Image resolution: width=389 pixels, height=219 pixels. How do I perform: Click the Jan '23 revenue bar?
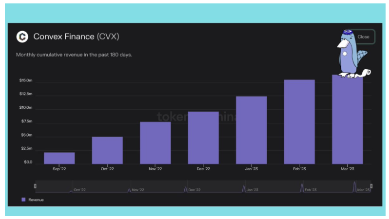tap(252, 130)
